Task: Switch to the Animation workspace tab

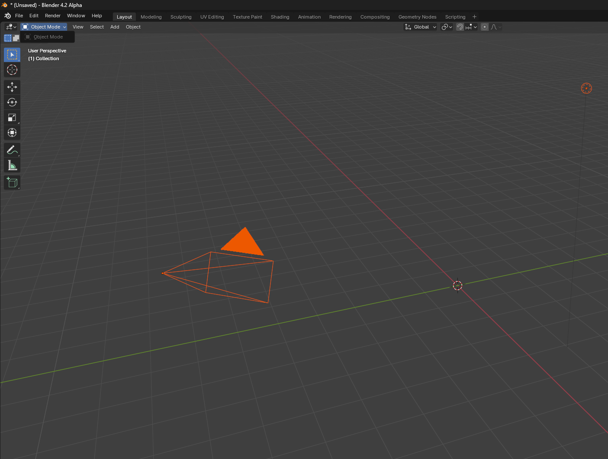Action: [x=309, y=17]
